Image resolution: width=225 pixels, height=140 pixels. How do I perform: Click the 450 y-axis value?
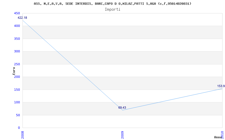[x=17, y=13]
